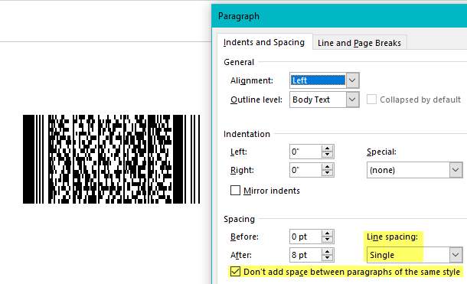Switch to the Indents and Spacing tab

[x=264, y=42]
